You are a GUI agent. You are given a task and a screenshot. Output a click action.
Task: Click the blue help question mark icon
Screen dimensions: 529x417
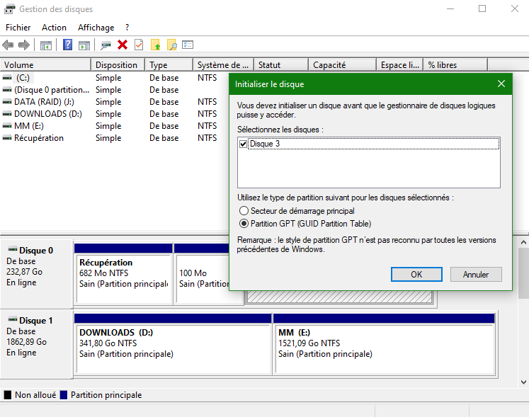pyautogui.click(x=68, y=45)
